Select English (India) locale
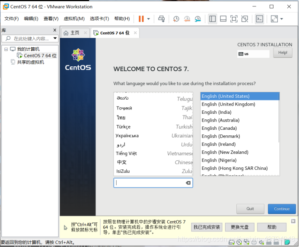 point(239,112)
